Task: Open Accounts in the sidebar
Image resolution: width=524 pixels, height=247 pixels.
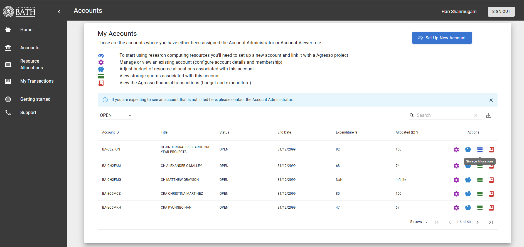Action: pos(33,48)
